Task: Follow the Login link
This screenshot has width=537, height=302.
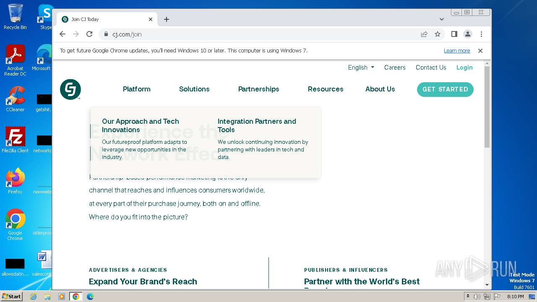Action: pyautogui.click(x=464, y=68)
